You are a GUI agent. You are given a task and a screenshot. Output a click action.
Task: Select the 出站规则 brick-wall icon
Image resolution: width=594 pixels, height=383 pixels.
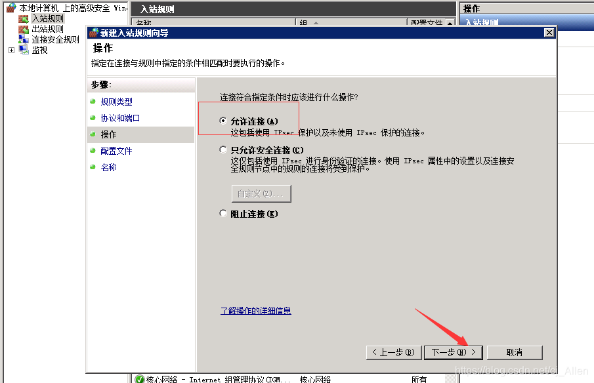[x=23, y=28]
